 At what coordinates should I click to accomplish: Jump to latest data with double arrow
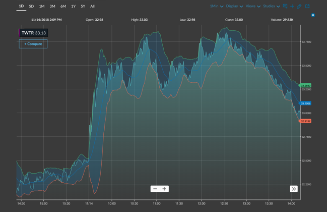coord(294,189)
